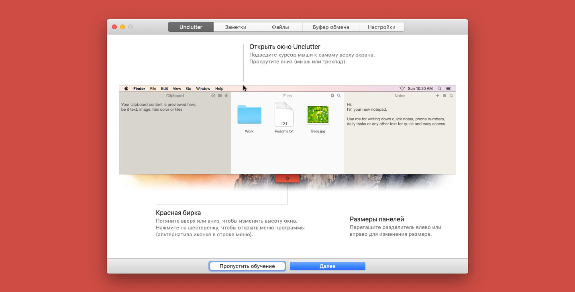Click the Notes panel title
The height and width of the screenshot is (292, 575).
click(400, 96)
